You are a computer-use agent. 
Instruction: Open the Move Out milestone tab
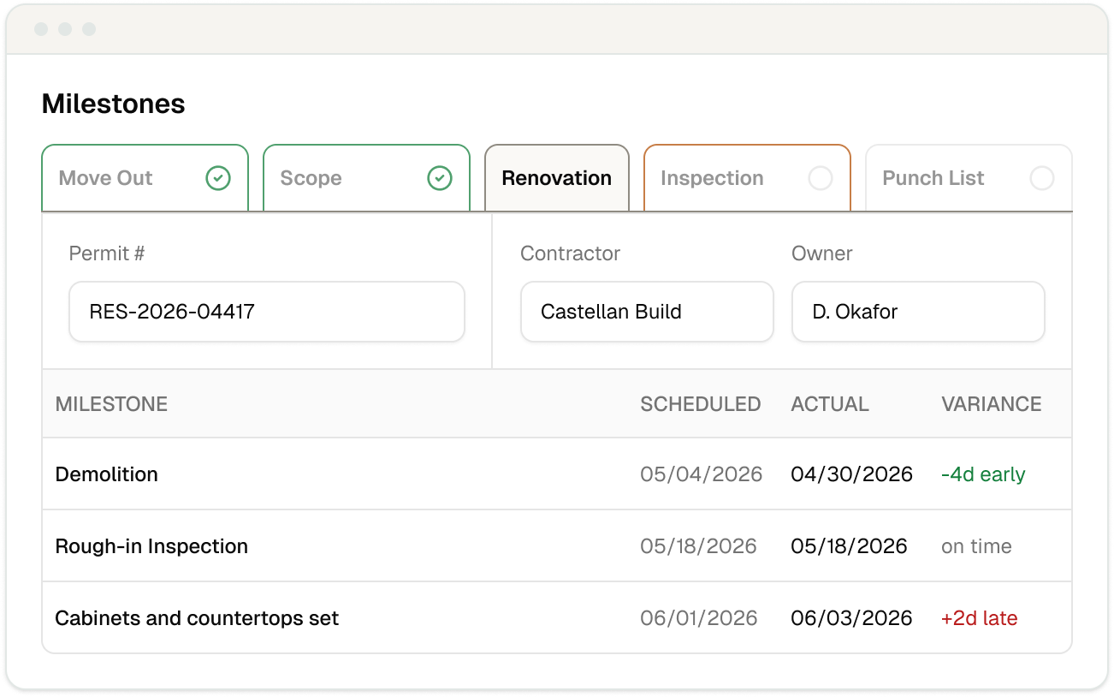[145, 178]
